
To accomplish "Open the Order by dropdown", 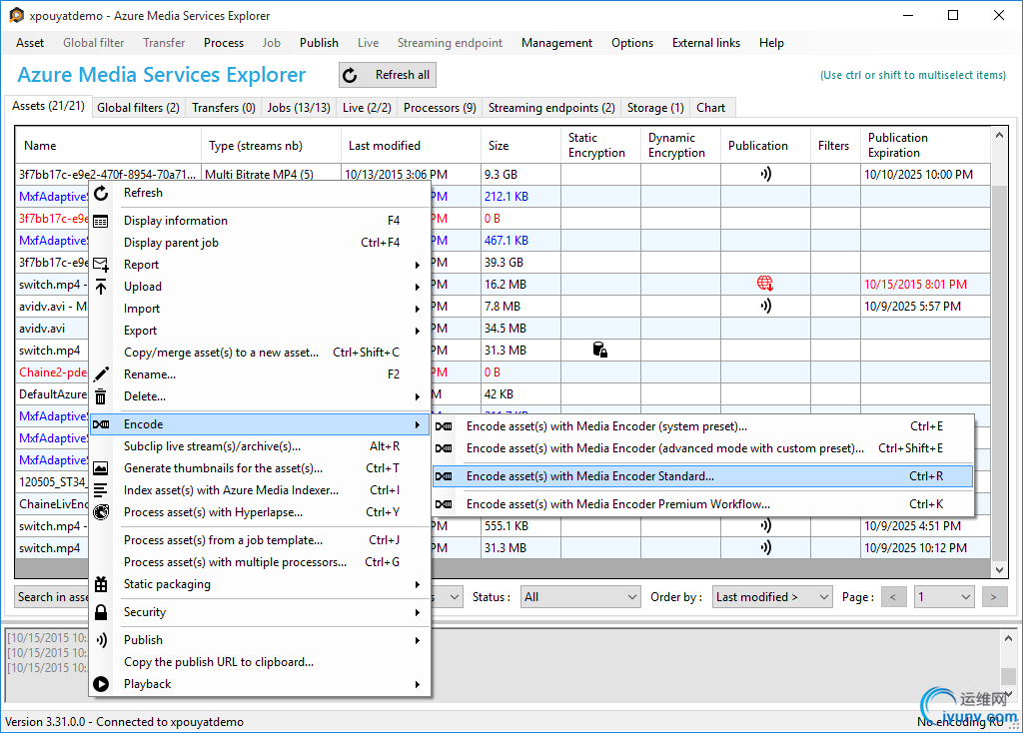I will click(772, 597).
